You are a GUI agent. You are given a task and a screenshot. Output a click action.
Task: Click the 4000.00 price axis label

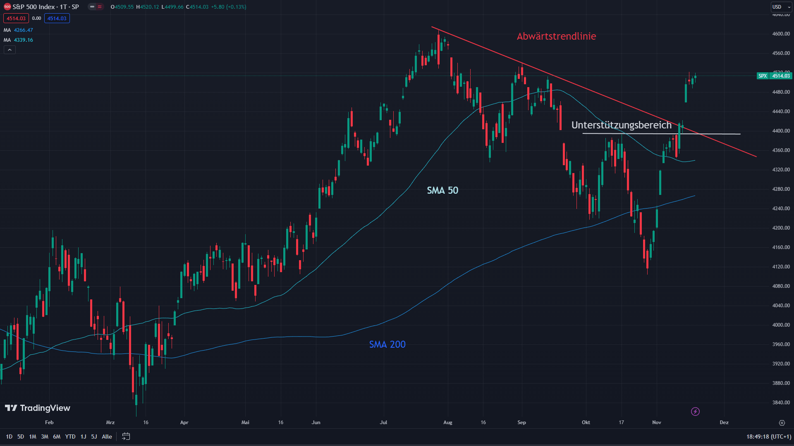[x=781, y=325]
